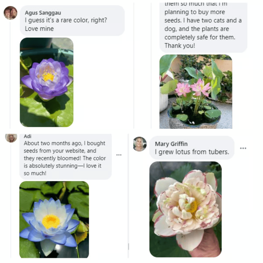This screenshot has width=263, height=263.
Task: Open the pink lotus pot photo
Action: pyautogui.click(x=196, y=92)
